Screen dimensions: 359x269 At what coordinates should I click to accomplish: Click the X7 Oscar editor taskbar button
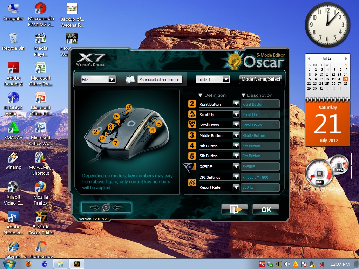[x=77, y=264]
